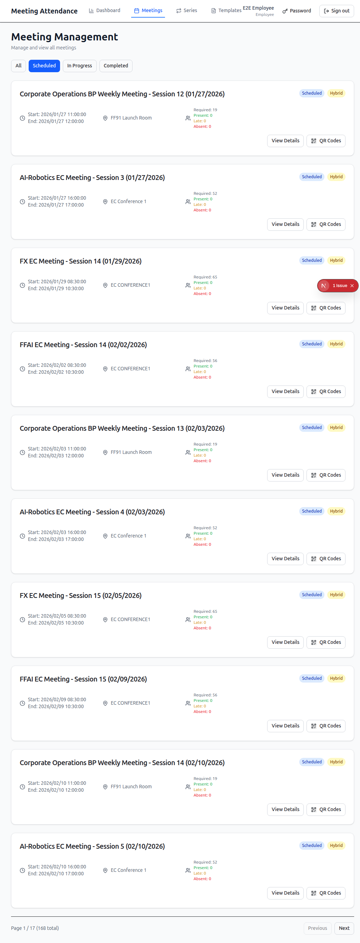Open the Password change option
Screen dimensions: 360x943
coord(297,11)
